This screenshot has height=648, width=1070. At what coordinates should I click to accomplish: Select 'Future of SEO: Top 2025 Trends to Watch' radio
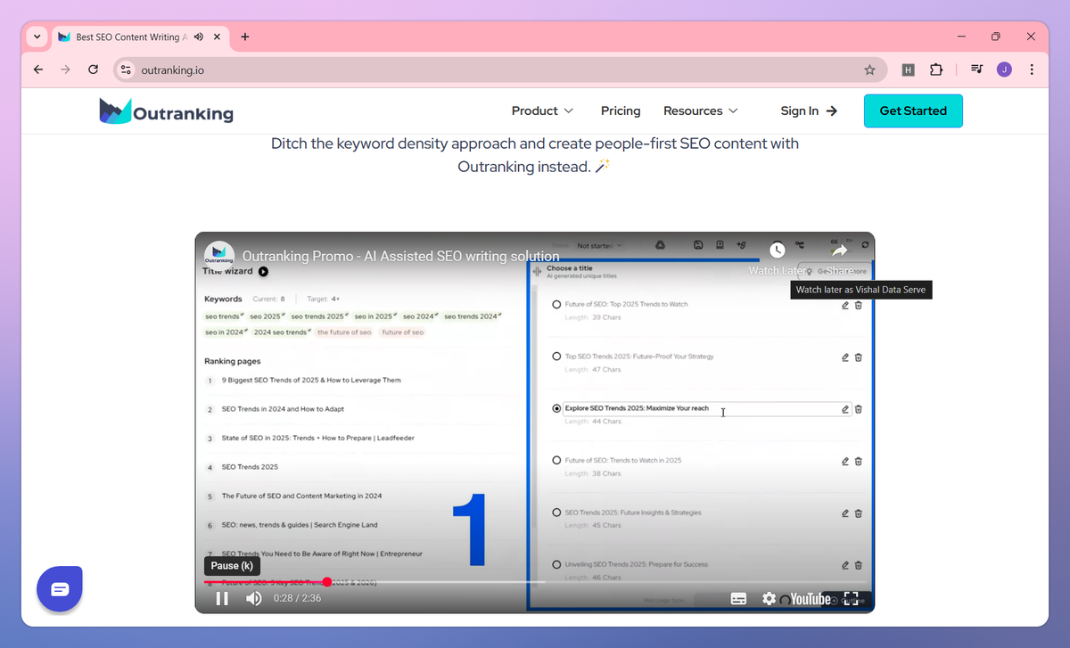[x=557, y=305]
